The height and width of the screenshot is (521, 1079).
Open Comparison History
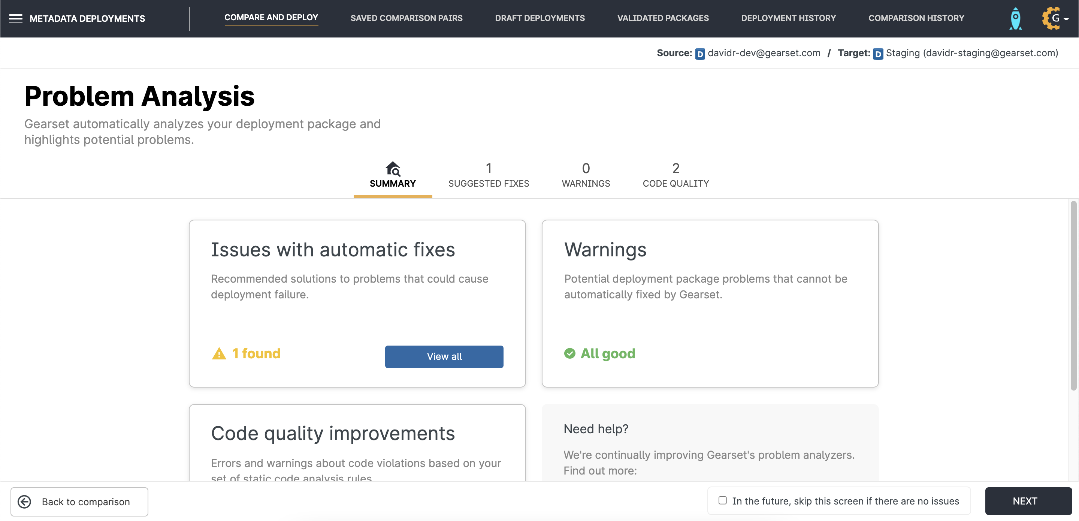916,18
